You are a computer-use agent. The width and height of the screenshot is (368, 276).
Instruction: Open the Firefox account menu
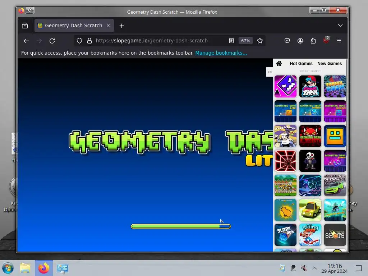[x=300, y=41]
